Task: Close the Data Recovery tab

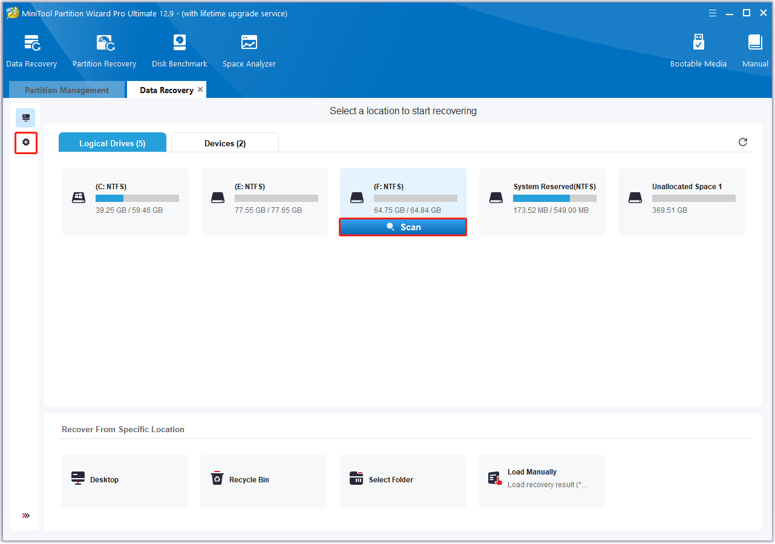Action: pos(200,89)
